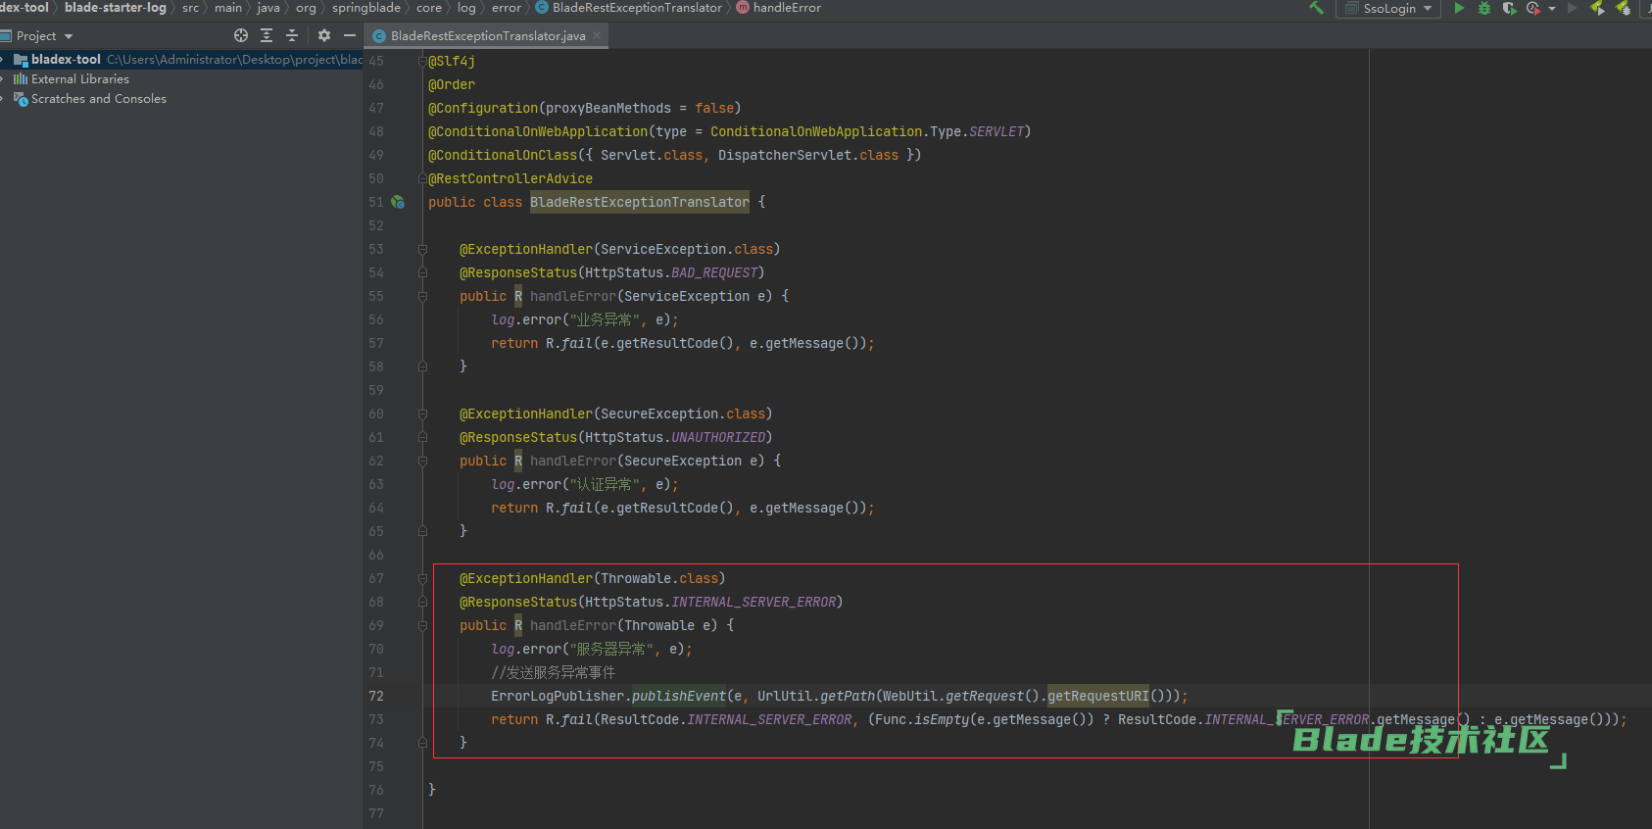Run with JRebel rocket icon
The width and height of the screenshot is (1652, 829).
click(x=1598, y=8)
